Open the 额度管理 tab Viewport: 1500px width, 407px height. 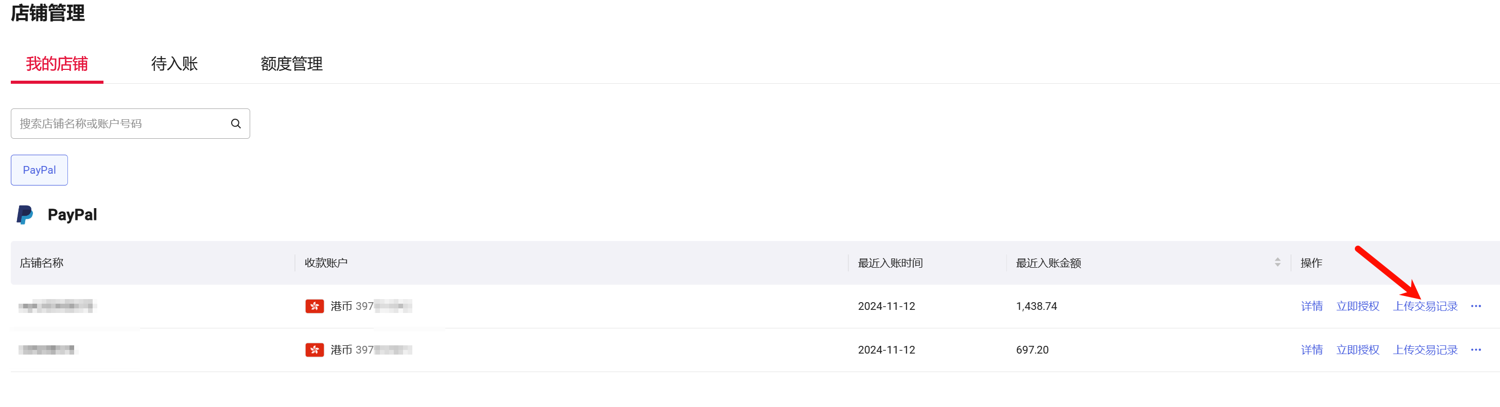pos(291,64)
